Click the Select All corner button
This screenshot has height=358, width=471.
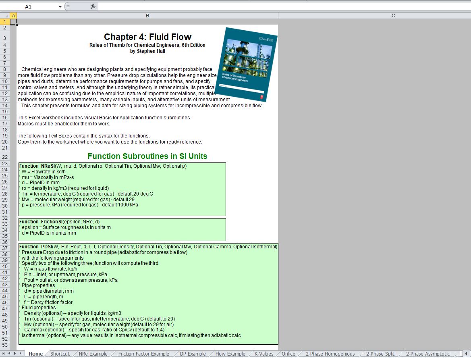click(x=5, y=16)
